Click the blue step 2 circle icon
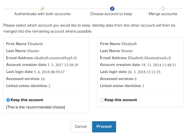The image size is (188, 135). tap(112, 9)
